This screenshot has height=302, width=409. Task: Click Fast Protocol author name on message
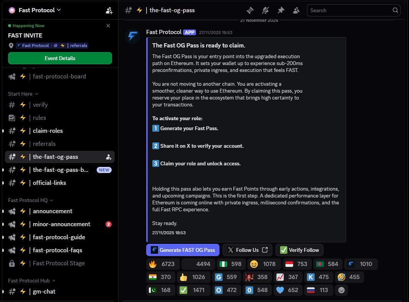(163, 32)
